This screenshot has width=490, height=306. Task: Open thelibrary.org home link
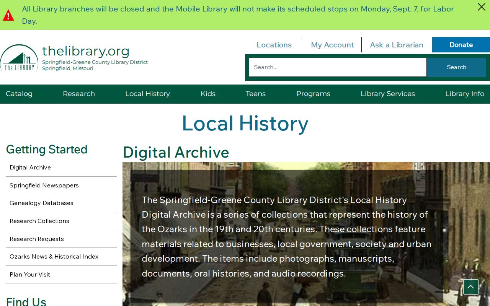tap(86, 51)
